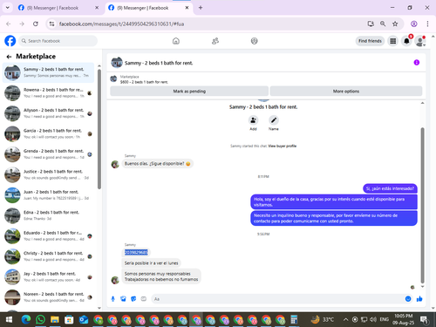Open the Calculator from the taskbar

point(294,320)
